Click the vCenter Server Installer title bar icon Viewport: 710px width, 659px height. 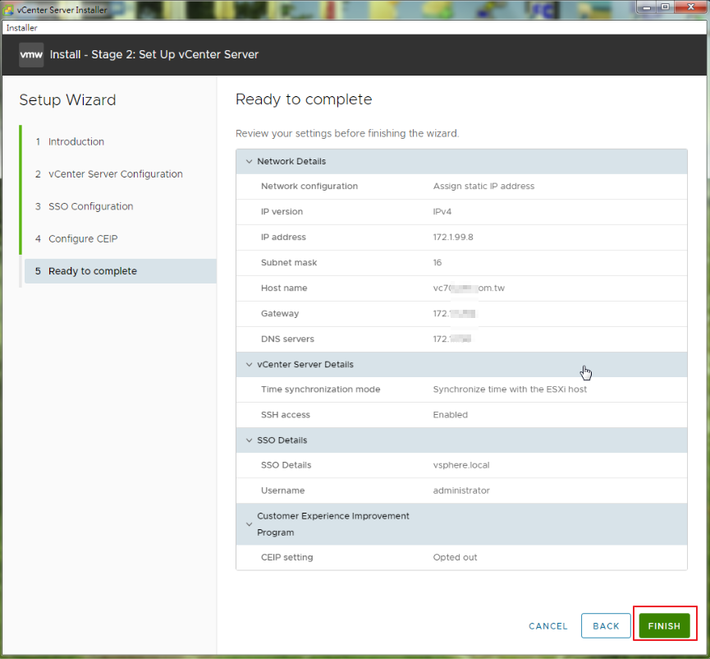click(8, 10)
